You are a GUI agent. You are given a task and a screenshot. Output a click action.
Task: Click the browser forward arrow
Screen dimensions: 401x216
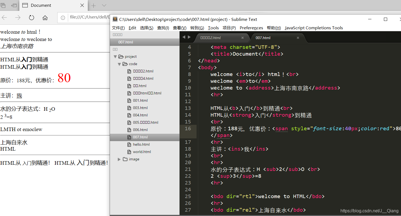[18, 18]
